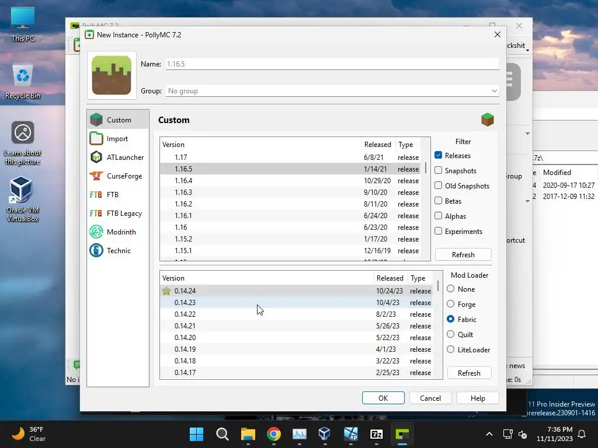
Task: Select Minecraft version 1.17
Action: [290, 157]
